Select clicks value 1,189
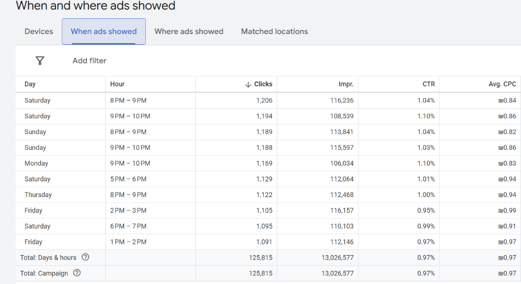The image size is (521, 284). coord(264,132)
